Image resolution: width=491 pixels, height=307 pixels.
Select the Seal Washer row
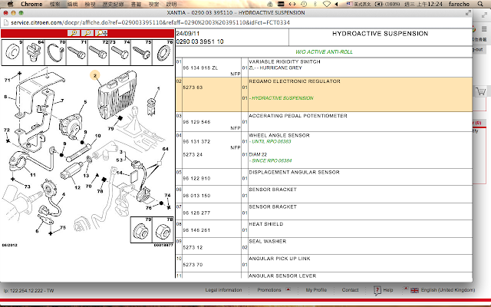coord(324,246)
